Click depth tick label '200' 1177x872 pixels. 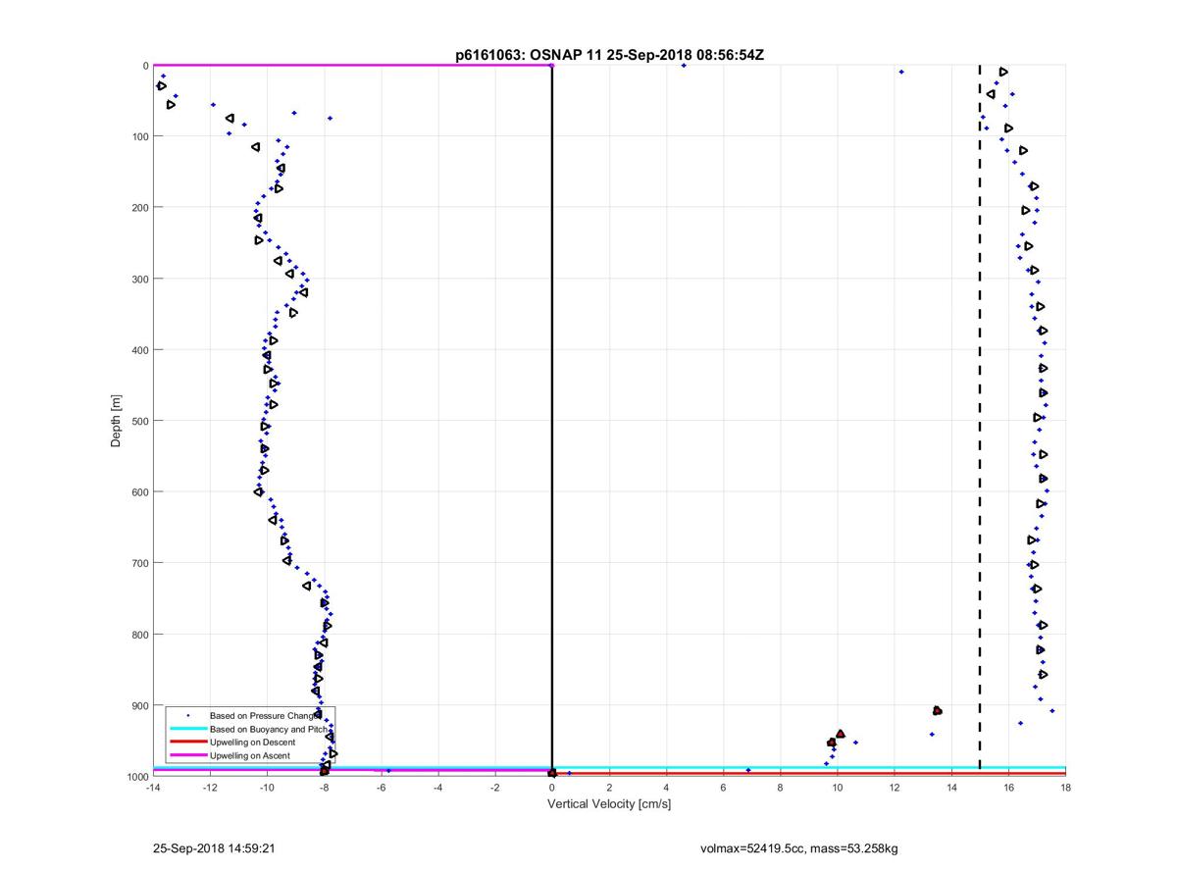(139, 208)
